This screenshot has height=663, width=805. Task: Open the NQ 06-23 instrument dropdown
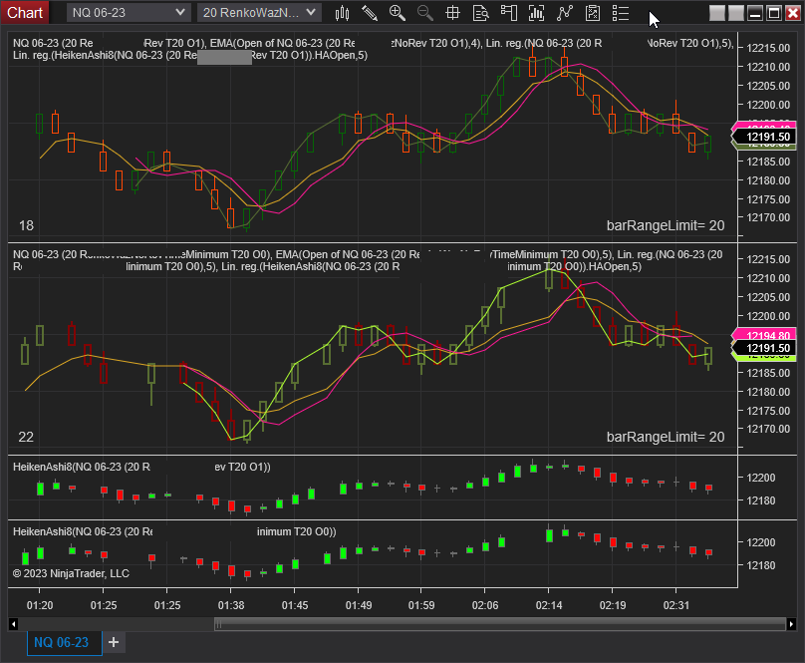click(x=128, y=12)
